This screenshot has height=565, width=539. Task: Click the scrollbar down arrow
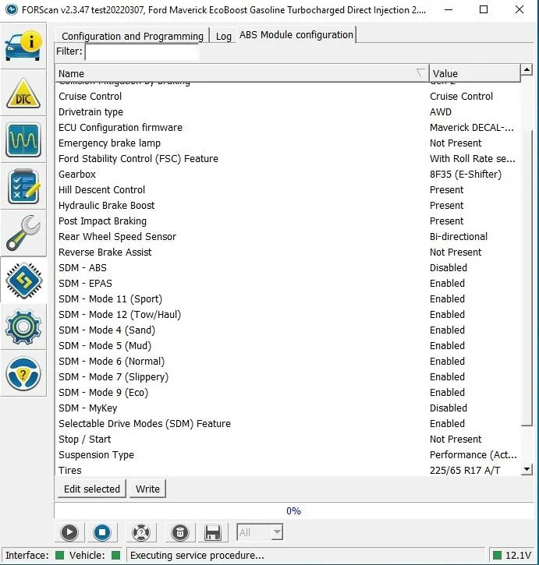tap(527, 469)
